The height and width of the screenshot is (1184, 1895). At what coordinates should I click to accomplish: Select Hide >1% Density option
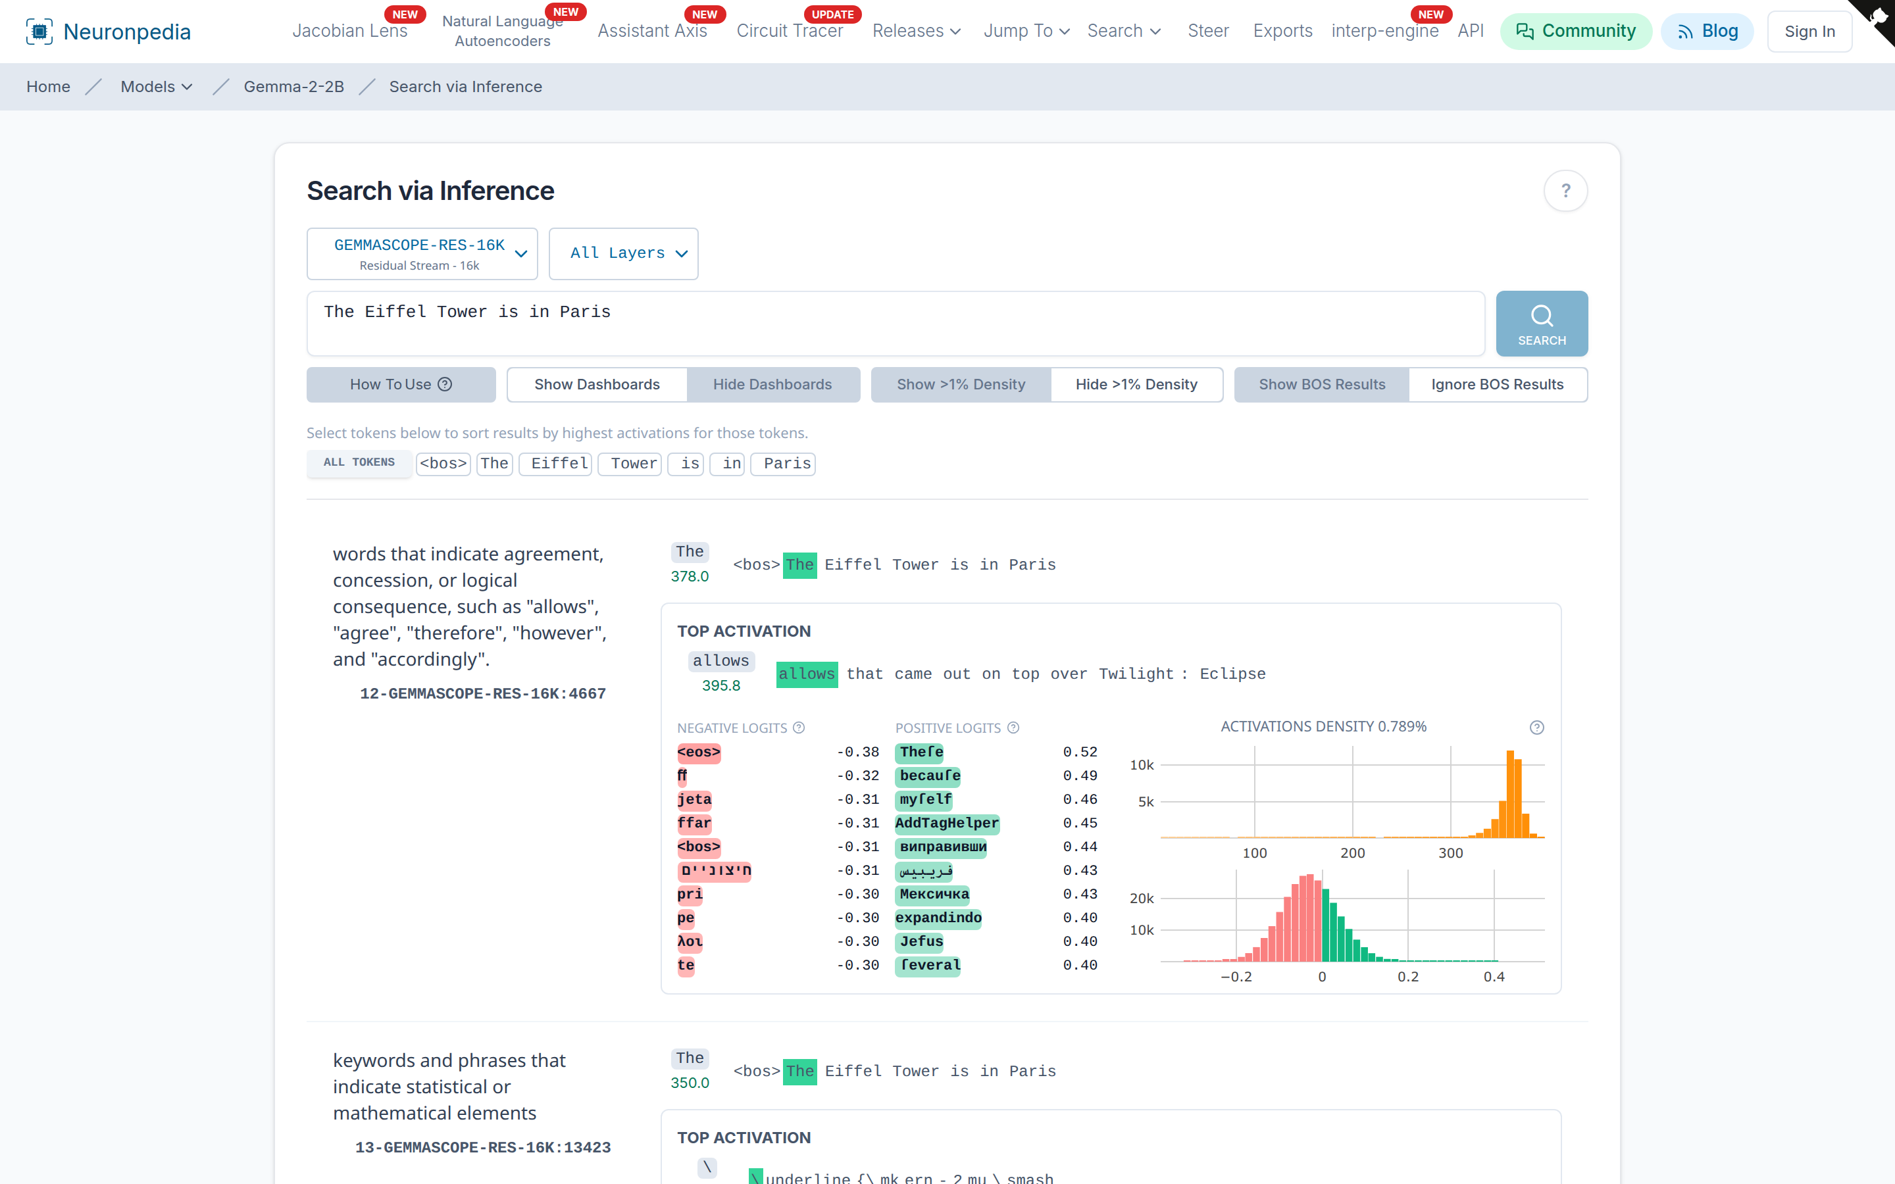click(1136, 385)
